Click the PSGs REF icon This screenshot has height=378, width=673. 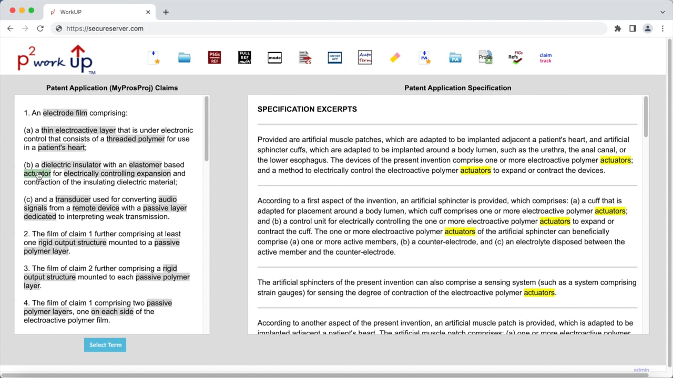(x=214, y=57)
